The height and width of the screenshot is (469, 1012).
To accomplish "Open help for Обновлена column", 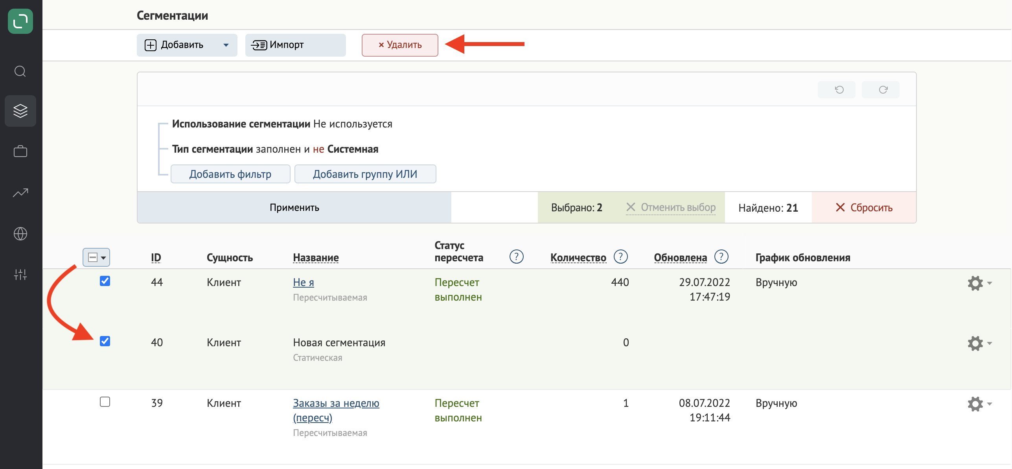I will pyautogui.click(x=721, y=257).
